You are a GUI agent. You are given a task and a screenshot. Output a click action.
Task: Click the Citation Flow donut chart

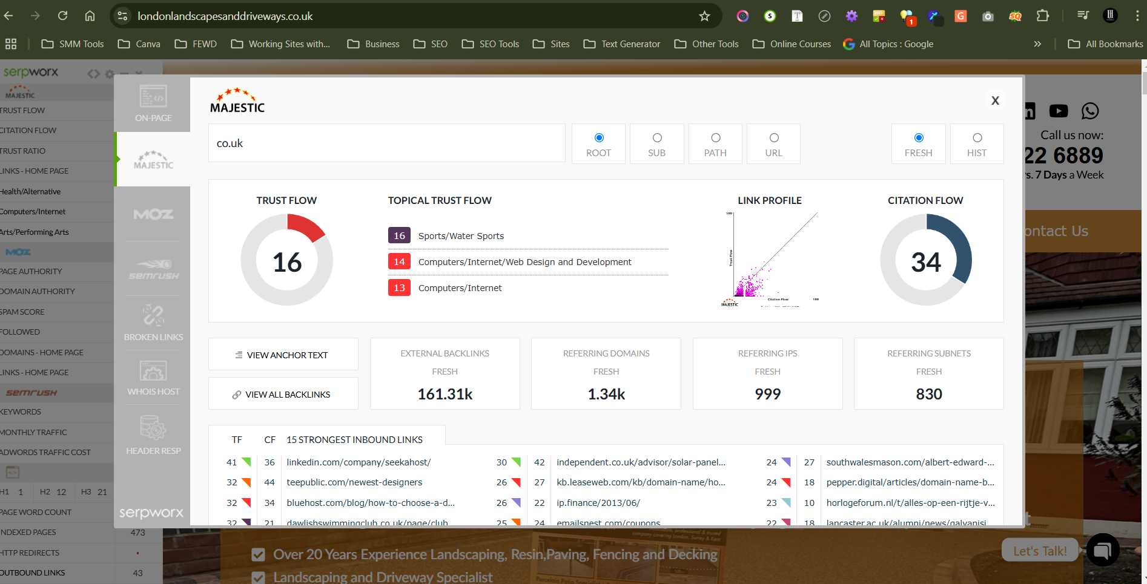[926, 260]
